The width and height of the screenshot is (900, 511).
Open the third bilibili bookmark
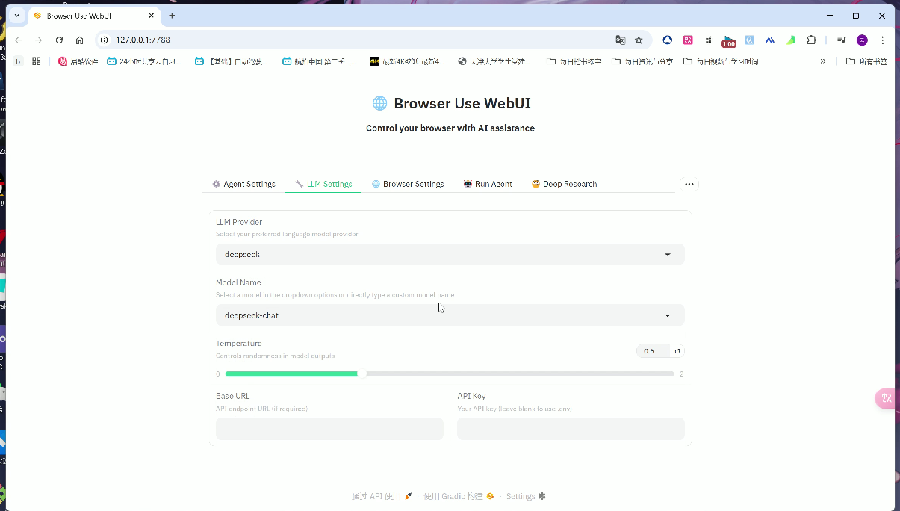tap(319, 61)
